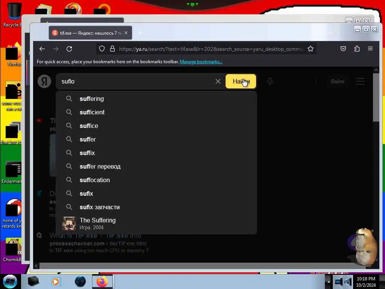Choose the suffer перевод suggestion
Screen dimensions: 385x289
pyautogui.click(x=156, y=166)
